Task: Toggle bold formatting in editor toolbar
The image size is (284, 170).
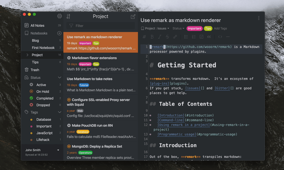Action: [x=152, y=37]
